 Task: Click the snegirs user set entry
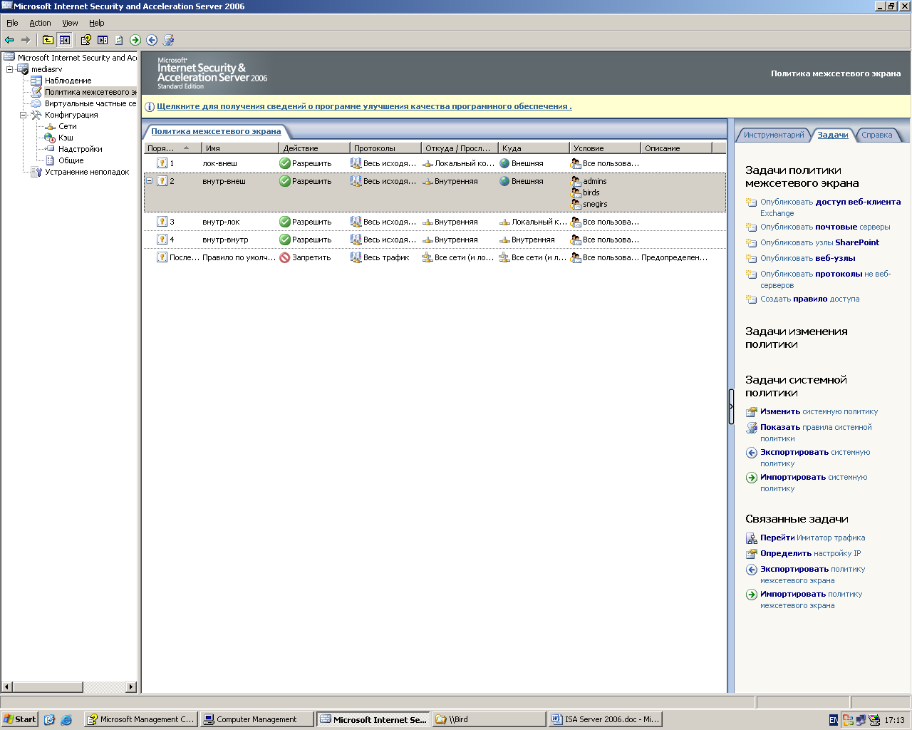[595, 204]
